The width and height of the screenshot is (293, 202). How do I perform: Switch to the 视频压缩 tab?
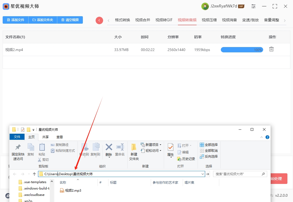pos(209,20)
